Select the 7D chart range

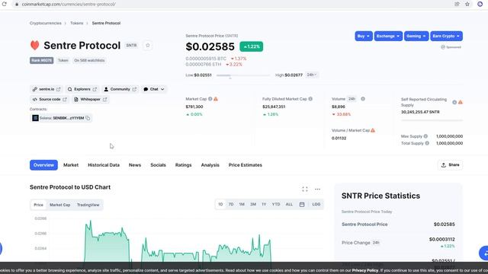point(231,205)
